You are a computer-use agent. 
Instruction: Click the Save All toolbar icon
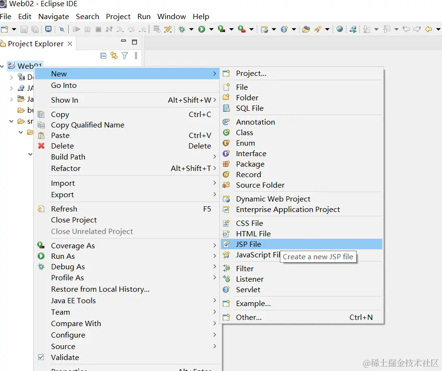[x=35, y=29]
